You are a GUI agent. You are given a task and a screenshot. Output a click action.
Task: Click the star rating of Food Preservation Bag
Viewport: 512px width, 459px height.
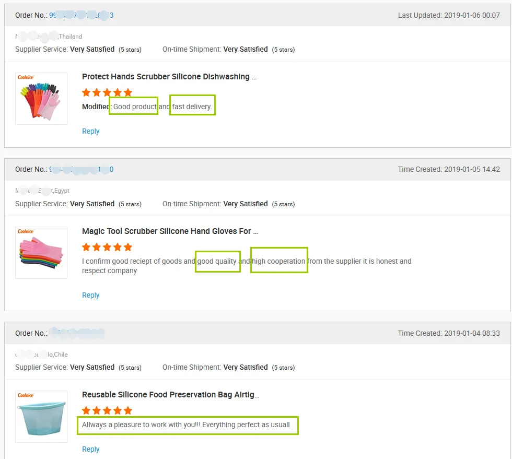coord(107,410)
